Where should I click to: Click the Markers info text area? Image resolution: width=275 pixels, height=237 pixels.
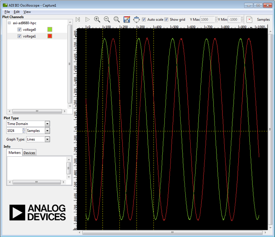(x=37, y=168)
